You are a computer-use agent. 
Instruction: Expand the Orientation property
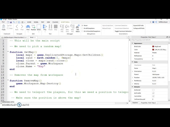click(133, 71)
